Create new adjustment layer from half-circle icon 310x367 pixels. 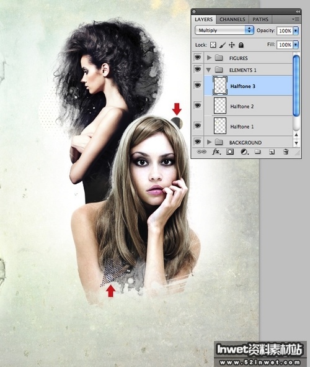[244, 152]
